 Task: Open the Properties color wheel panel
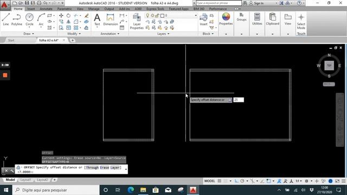226,19
